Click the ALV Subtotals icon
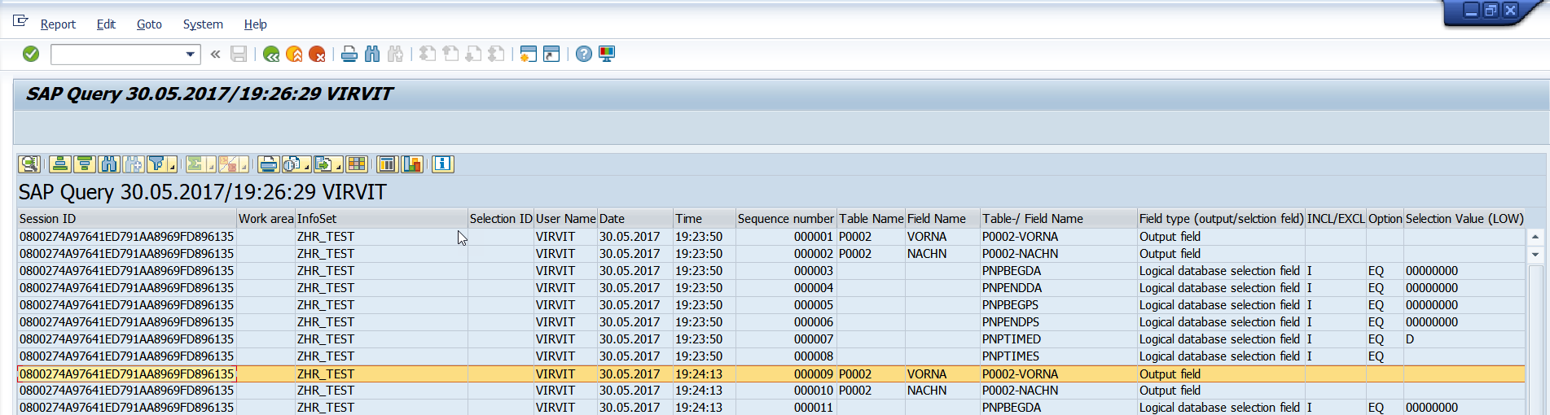This screenshot has height=415, width=1550. coord(228,164)
